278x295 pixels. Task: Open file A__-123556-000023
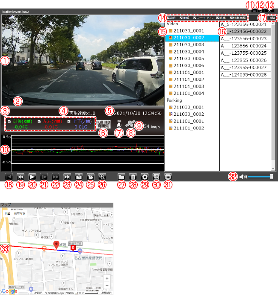tap(245, 39)
